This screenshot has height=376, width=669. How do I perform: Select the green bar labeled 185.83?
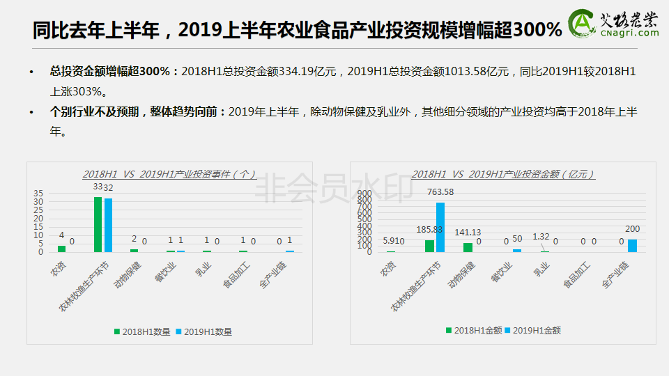[429, 246]
